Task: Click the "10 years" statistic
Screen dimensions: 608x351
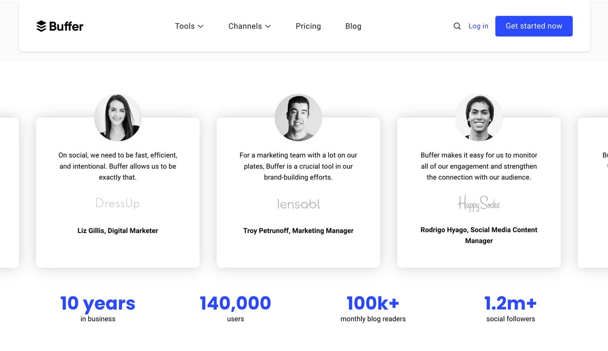Action: [98, 304]
